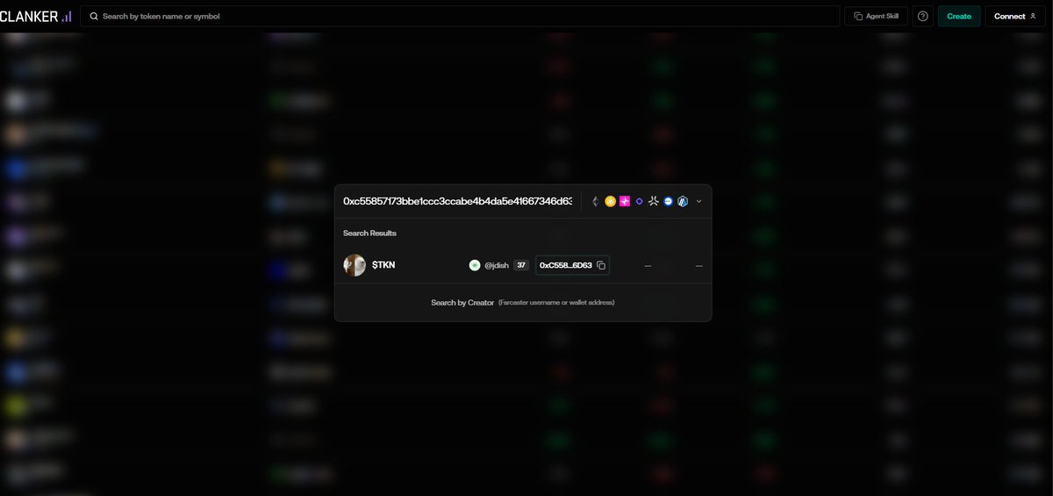Viewport: 1053px width, 496px height.
Task: Select the purple ring chain icon
Action: (639, 201)
